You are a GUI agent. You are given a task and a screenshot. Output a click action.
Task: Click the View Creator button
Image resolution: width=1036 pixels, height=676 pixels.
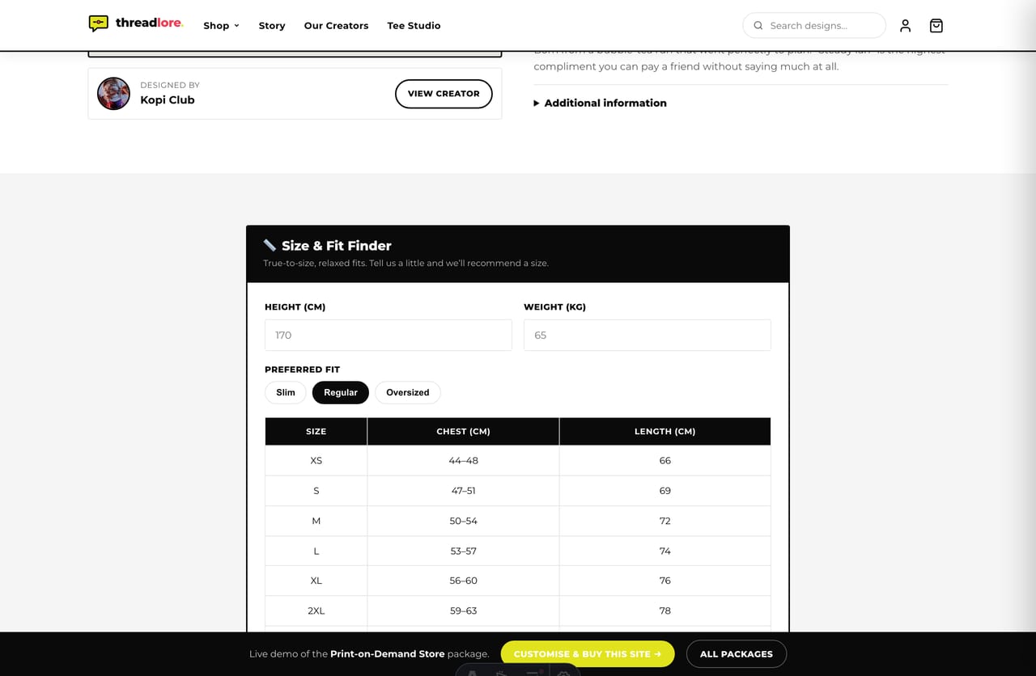[444, 94]
